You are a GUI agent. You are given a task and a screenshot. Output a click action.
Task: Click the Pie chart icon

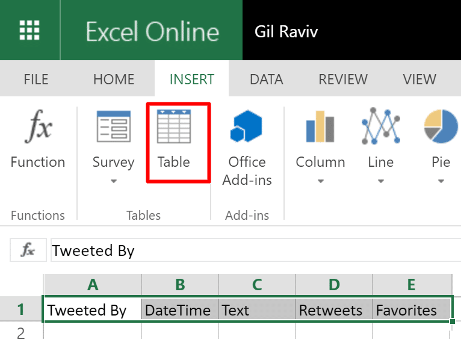coord(441,126)
